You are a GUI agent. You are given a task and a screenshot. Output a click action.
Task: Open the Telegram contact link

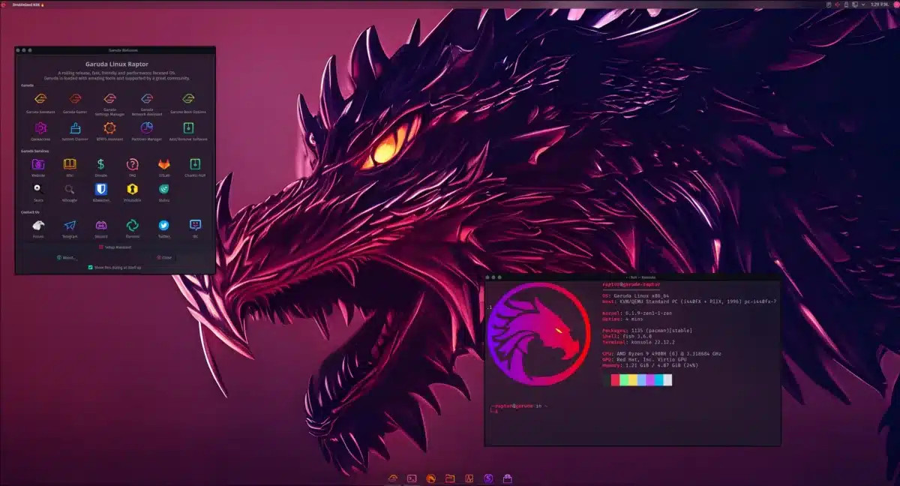[68, 224]
